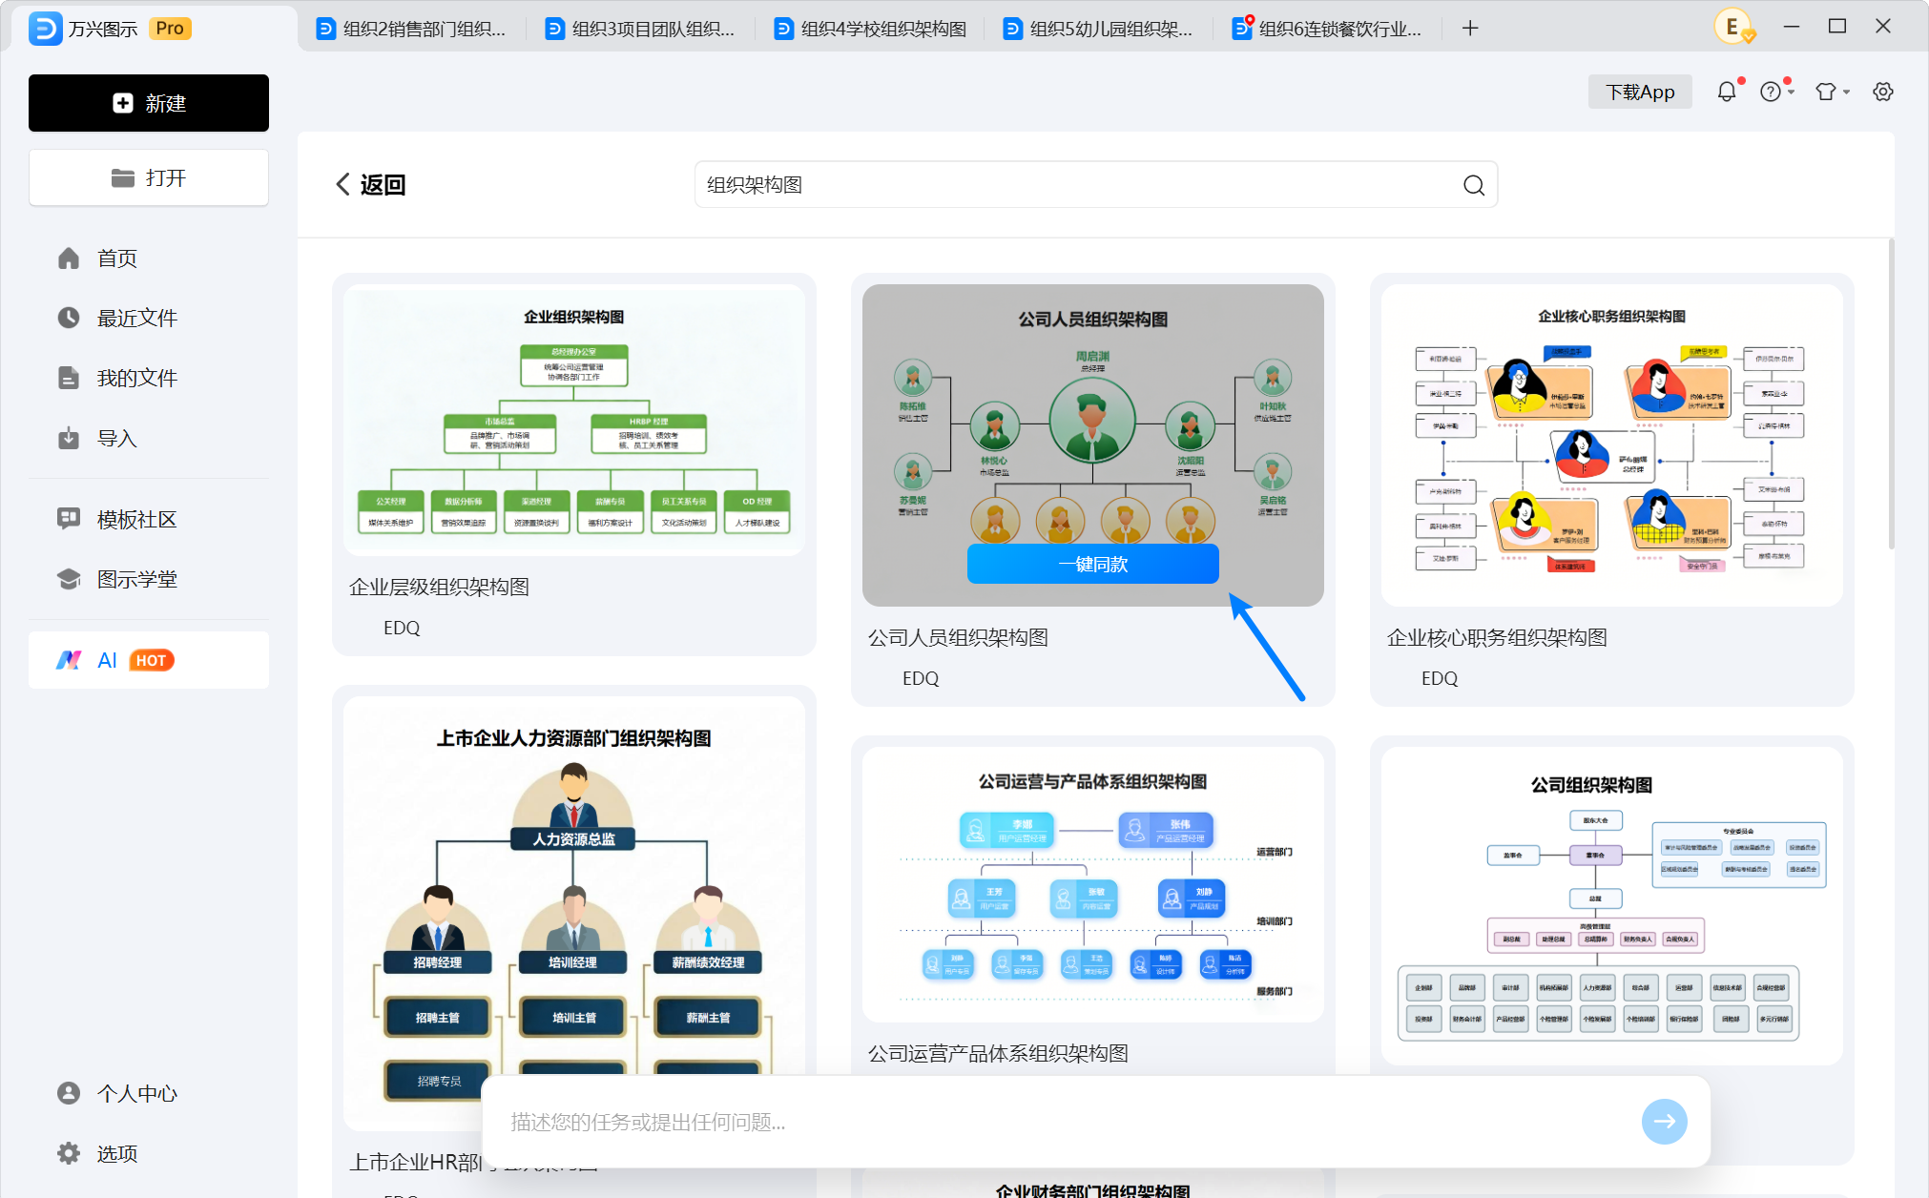Image resolution: width=1929 pixels, height=1198 pixels.
Task: Open 最近文件 recent files in sidebar
Action: point(117,318)
